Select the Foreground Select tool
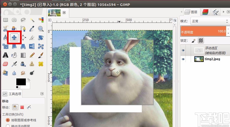The height and width of the screenshot is (127, 230). point(14,29)
